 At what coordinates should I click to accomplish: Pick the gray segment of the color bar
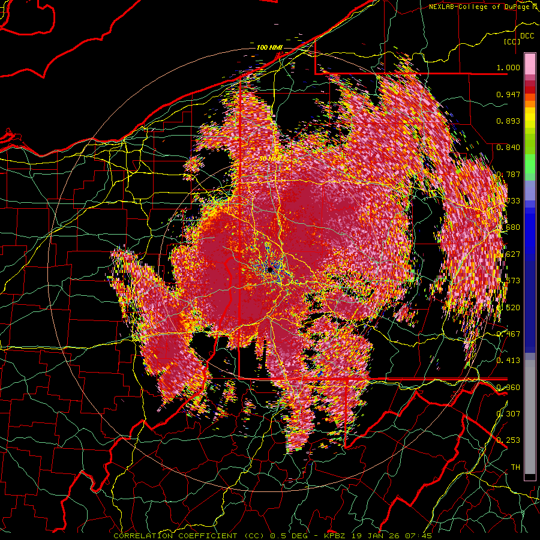pos(530,417)
